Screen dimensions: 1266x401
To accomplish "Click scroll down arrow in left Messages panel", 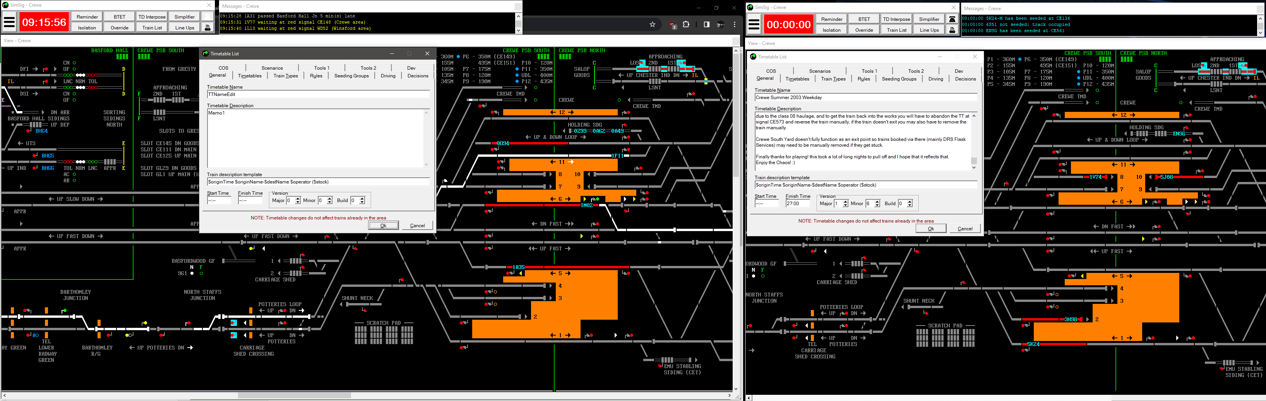I will pos(518,31).
